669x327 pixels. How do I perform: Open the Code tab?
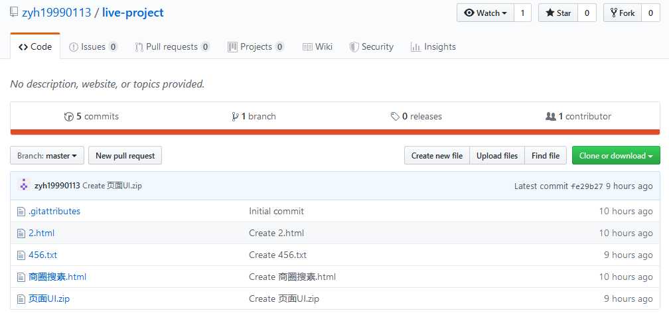[35, 47]
